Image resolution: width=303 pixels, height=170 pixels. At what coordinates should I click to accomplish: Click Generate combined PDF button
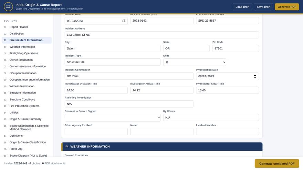click(277, 163)
